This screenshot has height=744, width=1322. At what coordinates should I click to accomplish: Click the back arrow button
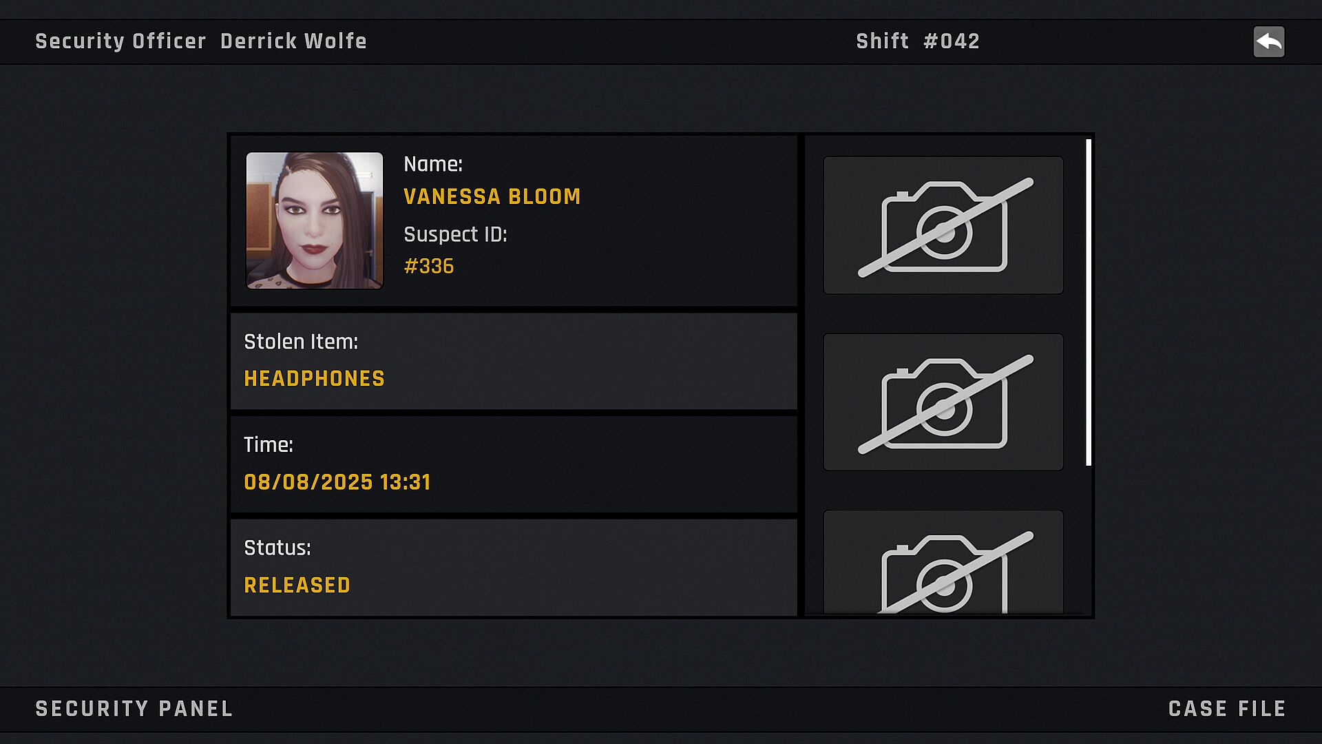click(1268, 42)
